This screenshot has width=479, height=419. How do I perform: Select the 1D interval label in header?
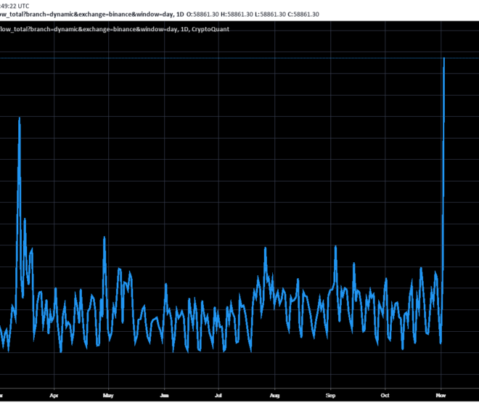point(180,15)
